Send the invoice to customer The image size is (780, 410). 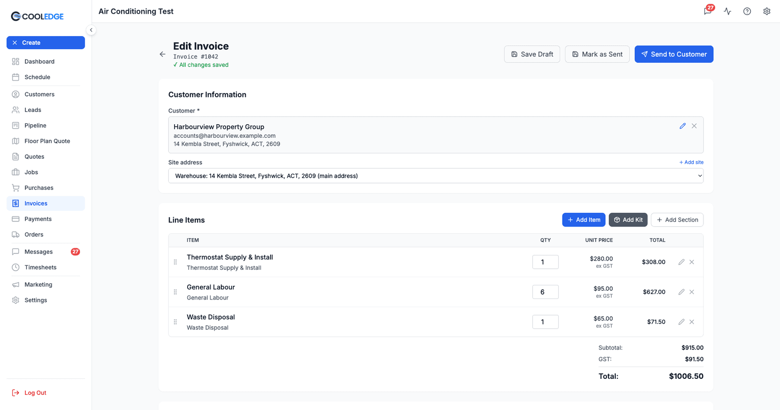[674, 54]
